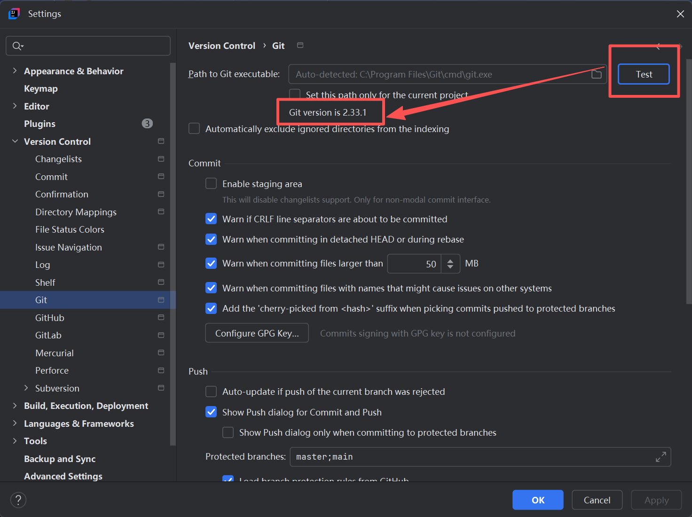Click the Protected branches text field
Viewport: 692px width, 517px height.
click(480, 456)
